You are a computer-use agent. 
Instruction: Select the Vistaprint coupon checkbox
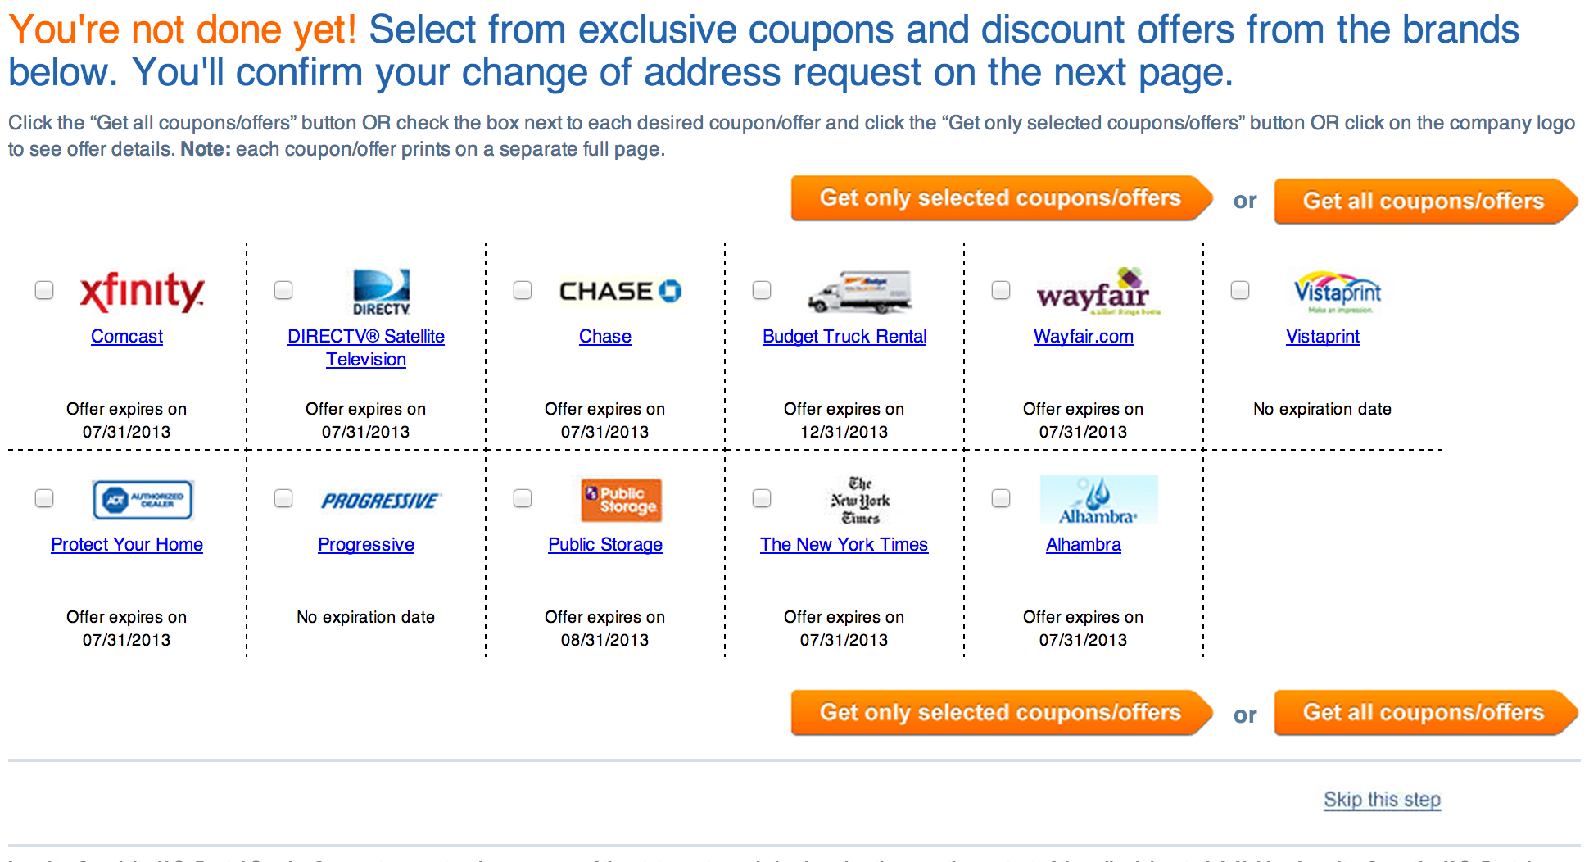1240,290
